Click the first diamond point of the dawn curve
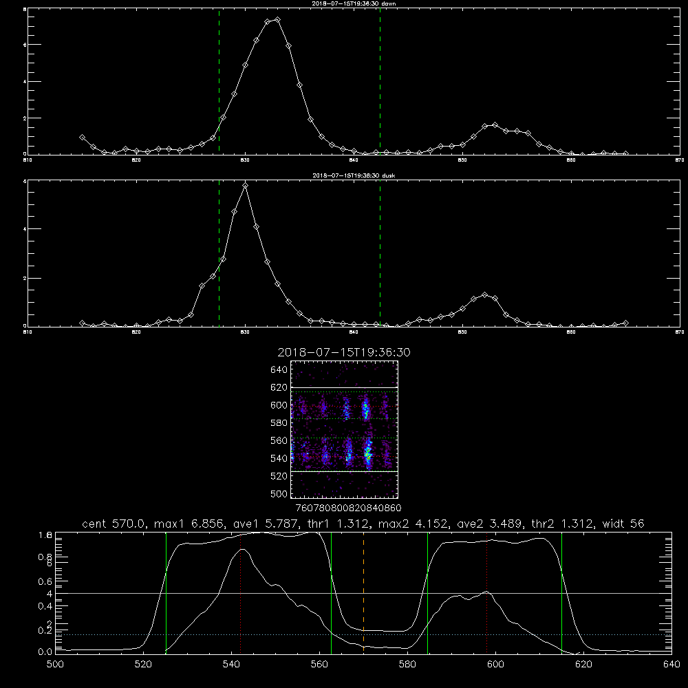Image resolution: width=688 pixels, height=688 pixels. [x=82, y=138]
